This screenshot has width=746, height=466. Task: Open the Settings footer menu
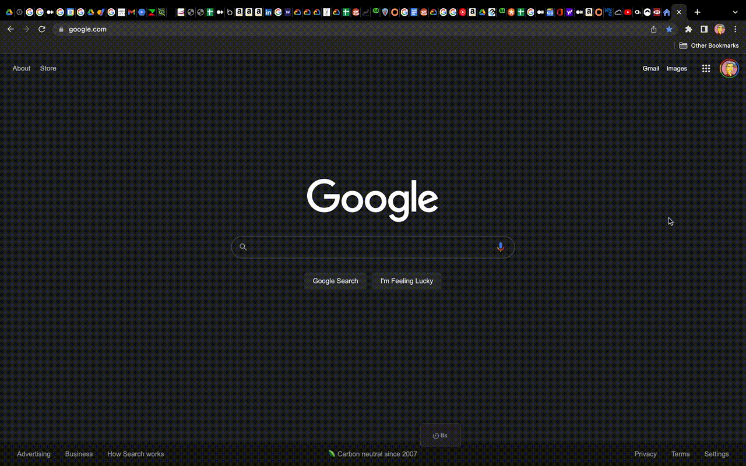pos(716,454)
